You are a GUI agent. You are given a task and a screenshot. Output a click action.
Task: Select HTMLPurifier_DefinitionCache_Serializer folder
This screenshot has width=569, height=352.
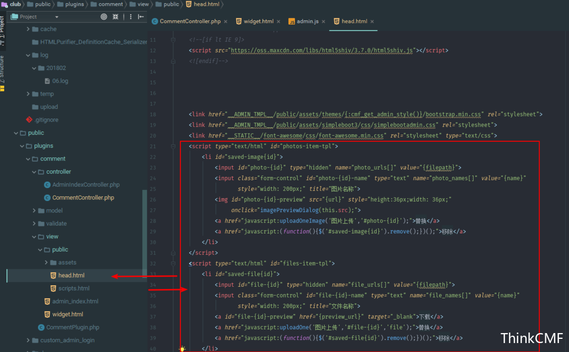click(90, 42)
